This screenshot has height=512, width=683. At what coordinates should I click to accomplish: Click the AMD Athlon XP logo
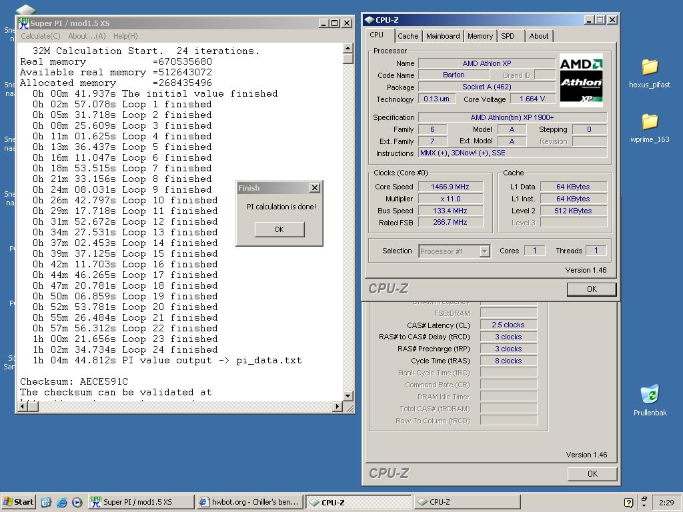pyautogui.click(x=581, y=81)
